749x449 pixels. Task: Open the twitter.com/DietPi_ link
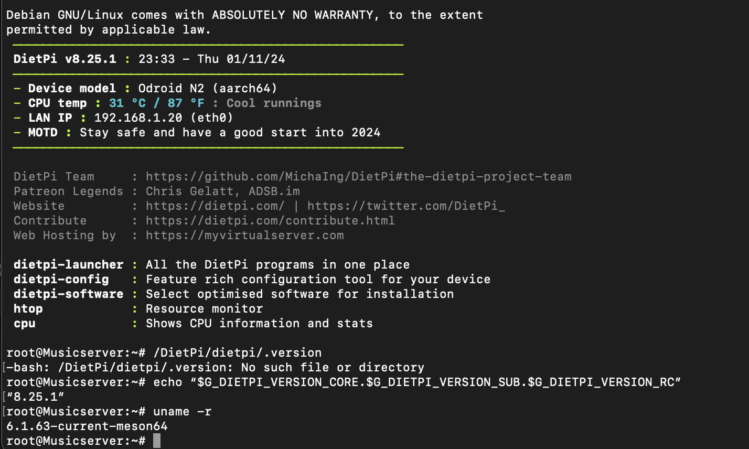coord(406,206)
